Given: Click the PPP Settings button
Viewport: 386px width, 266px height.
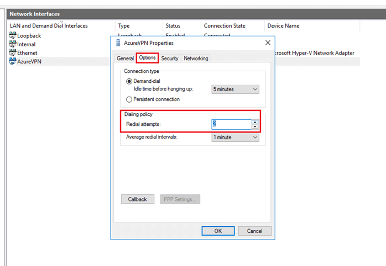Looking at the screenshot, I should click(180, 199).
